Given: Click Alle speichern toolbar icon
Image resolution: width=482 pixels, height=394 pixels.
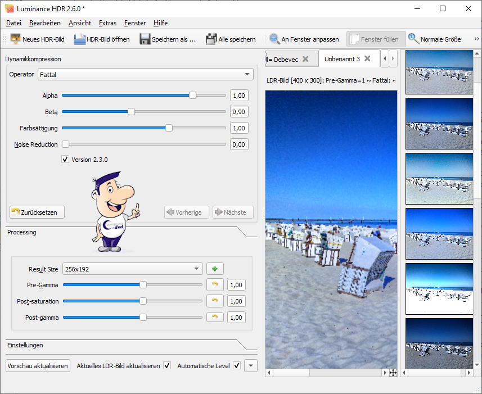Looking at the screenshot, I should [211, 39].
